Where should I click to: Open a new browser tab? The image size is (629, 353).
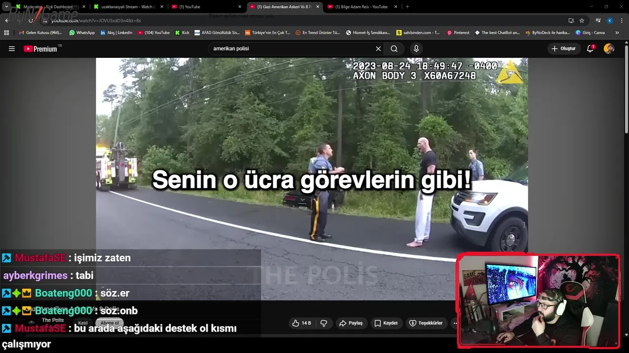407,7
